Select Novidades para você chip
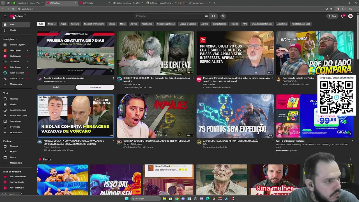Viewport: 359px width, 202px height. click(301, 24)
